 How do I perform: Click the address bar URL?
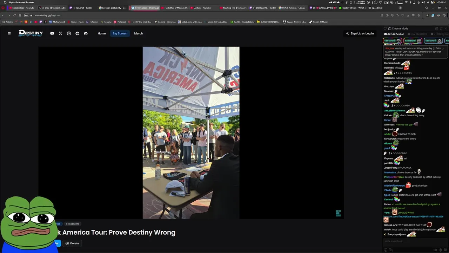pos(48,15)
